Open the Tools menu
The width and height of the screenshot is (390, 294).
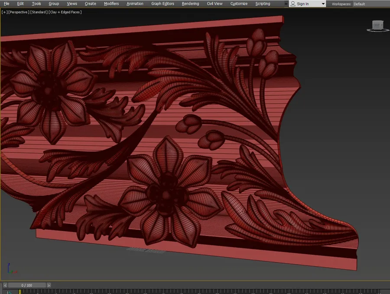click(36, 4)
